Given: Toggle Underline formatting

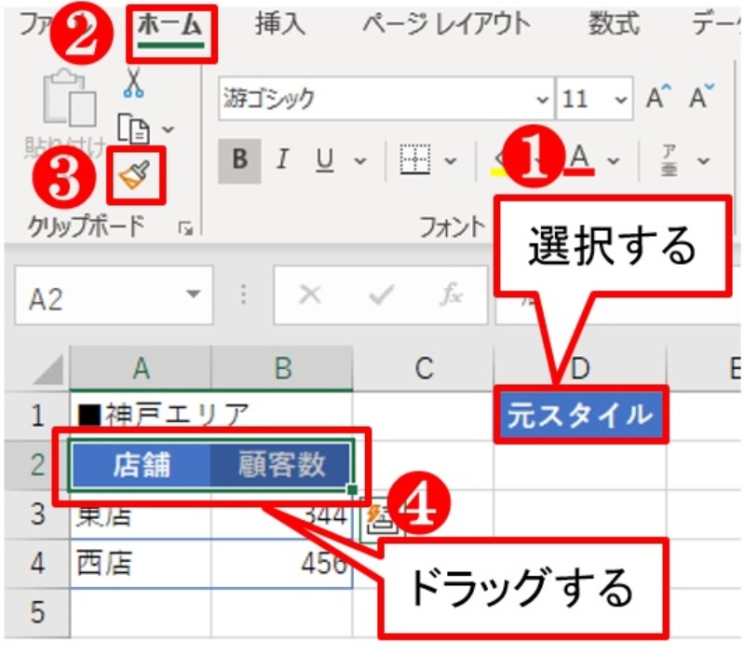Looking at the screenshot, I should 324,160.
